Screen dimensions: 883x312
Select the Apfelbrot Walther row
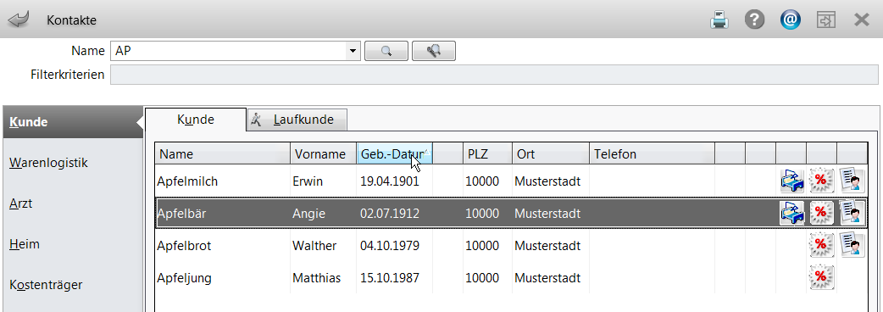click(x=511, y=246)
